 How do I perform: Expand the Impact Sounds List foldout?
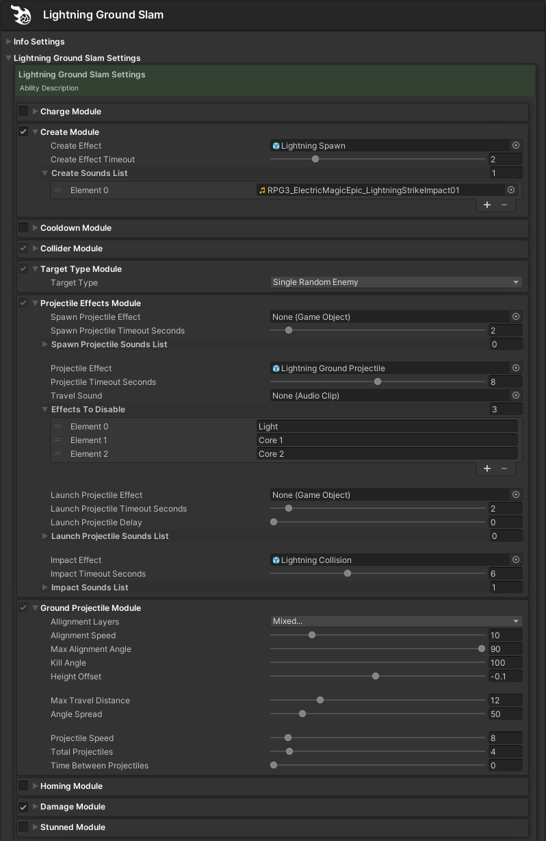pos(45,588)
